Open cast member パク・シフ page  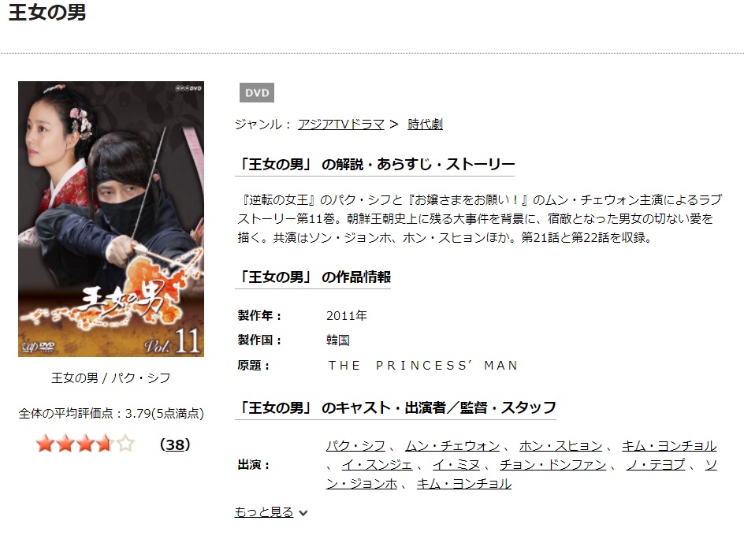pos(355,446)
